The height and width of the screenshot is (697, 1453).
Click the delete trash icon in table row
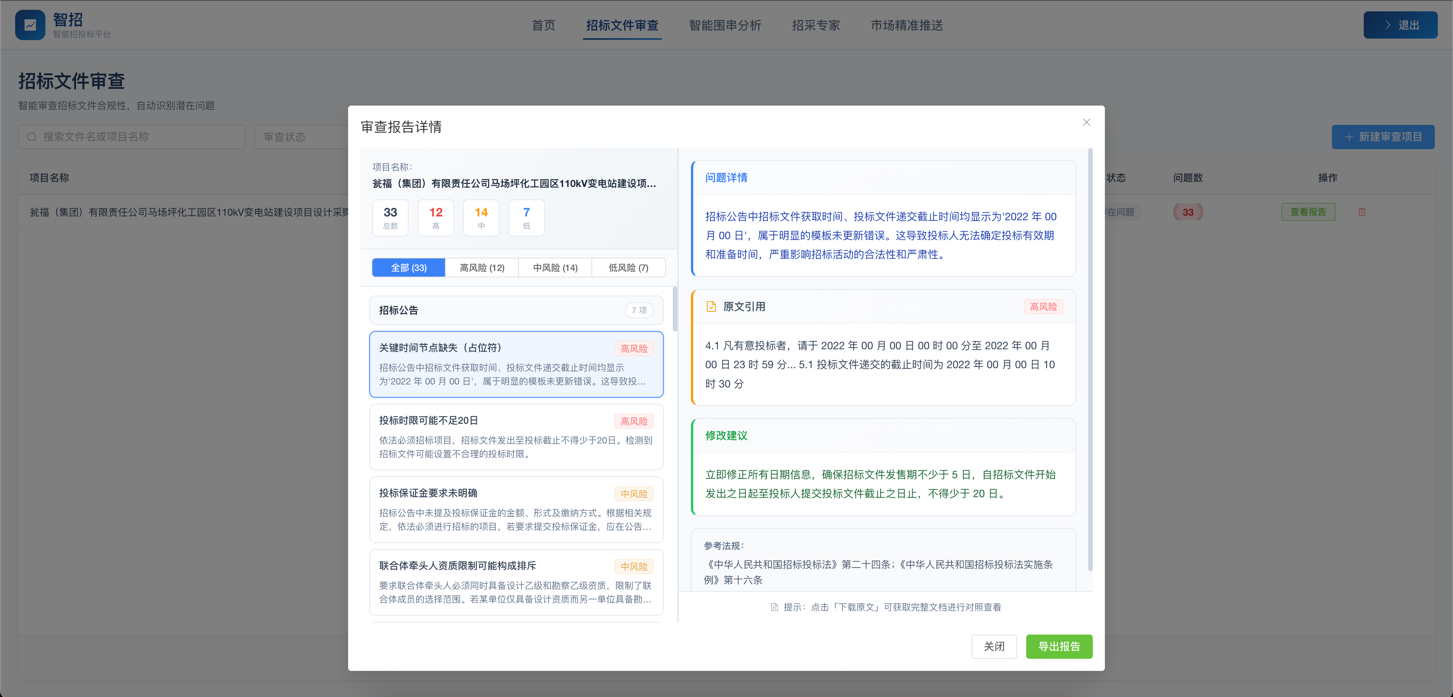click(1362, 212)
